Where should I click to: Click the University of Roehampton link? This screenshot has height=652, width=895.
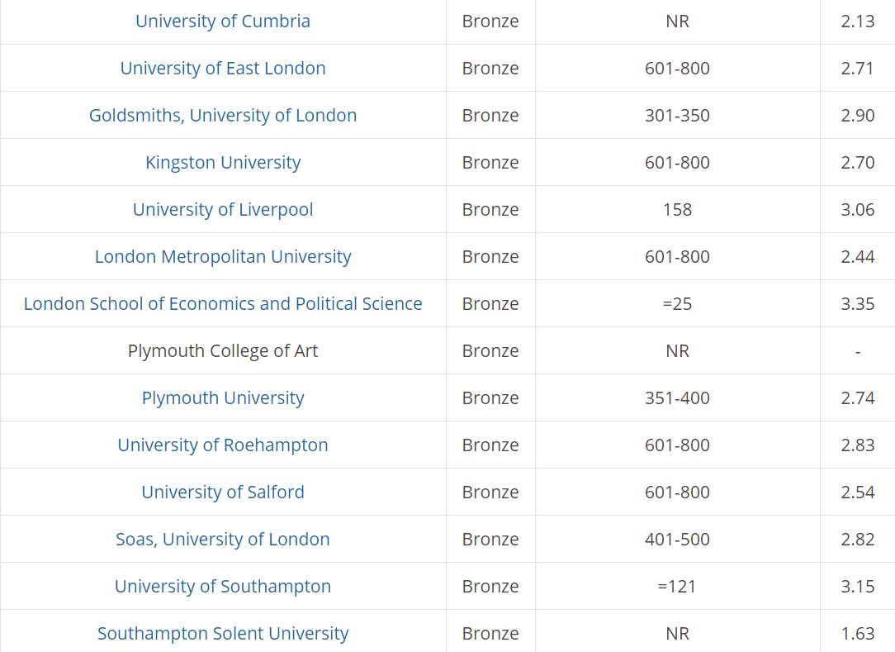223,445
